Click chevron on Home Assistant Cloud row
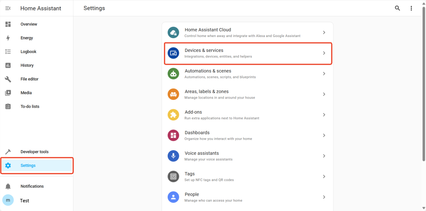 coord(324,32)
